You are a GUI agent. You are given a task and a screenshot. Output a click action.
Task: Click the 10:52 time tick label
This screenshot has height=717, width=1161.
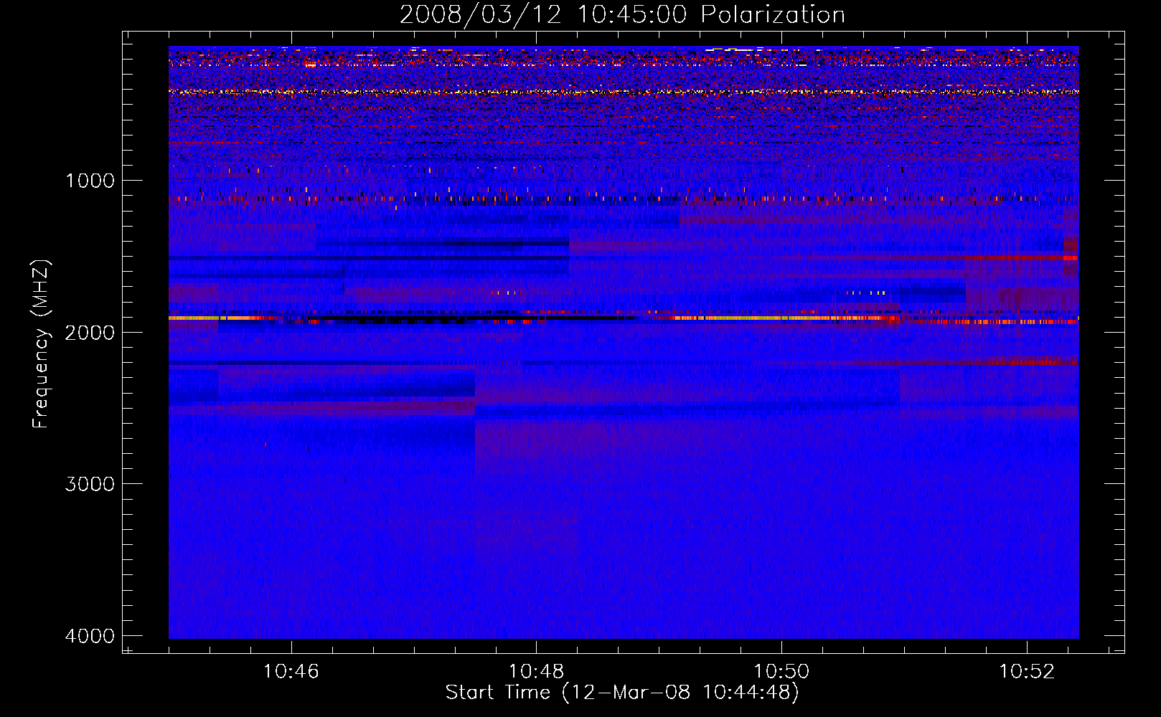pos(1027,672)
